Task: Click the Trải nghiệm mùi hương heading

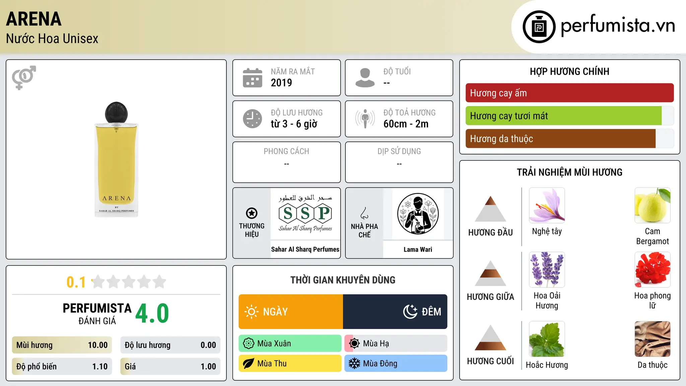Action: pyautogui.click(x=569, y=172)
